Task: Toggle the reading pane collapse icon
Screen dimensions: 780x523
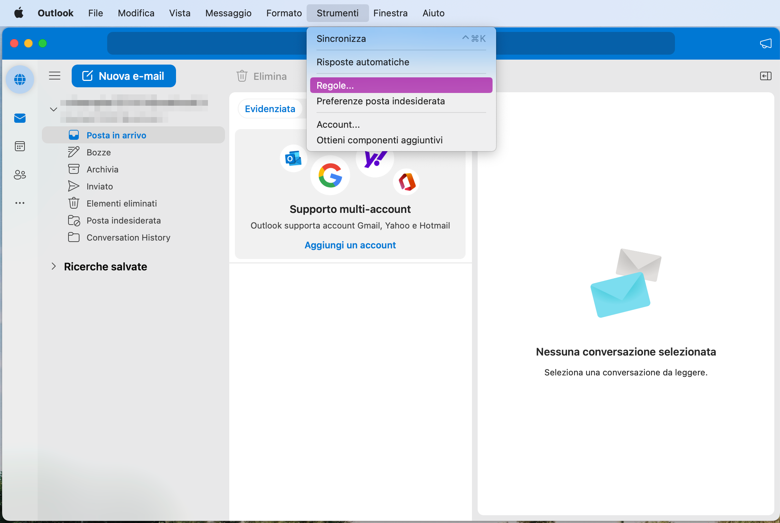Action: [765, 76]
